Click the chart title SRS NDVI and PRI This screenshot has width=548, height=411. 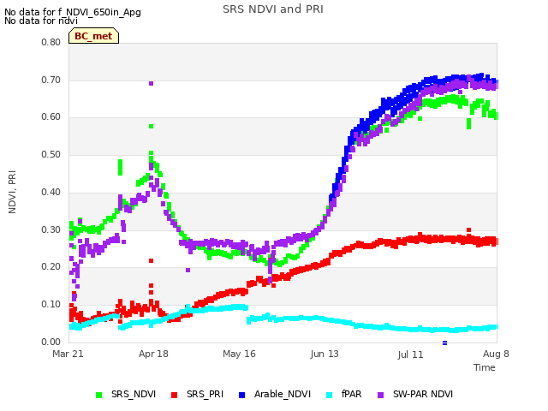[x=273, y=9]
